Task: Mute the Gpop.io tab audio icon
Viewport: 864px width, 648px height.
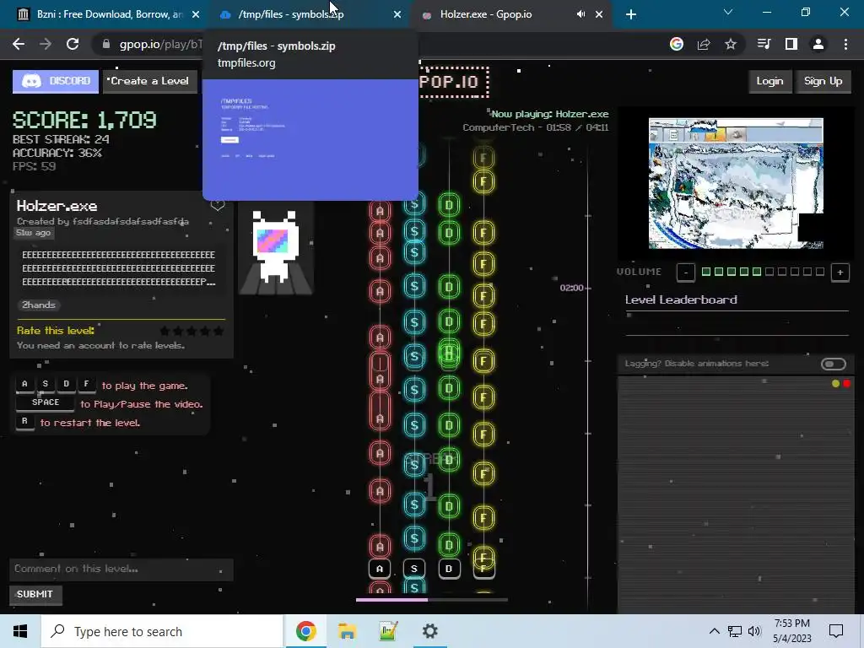Action: coord(580,14)
